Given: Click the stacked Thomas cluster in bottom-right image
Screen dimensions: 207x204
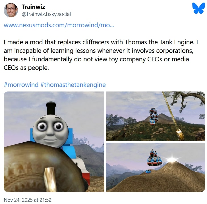Looking at the screenshot, I should coord(154,157).
